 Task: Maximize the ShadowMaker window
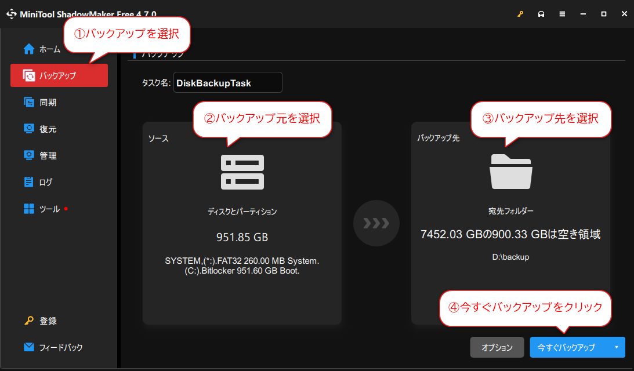604,14
